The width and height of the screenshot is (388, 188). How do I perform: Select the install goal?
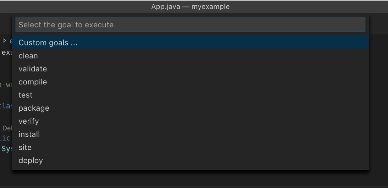(29, 134)
